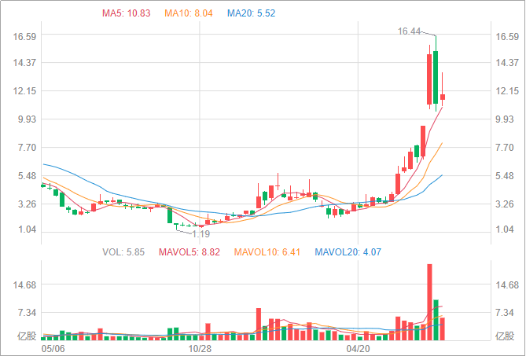Click the left axis 5.48 price label

tap(27, 176)
